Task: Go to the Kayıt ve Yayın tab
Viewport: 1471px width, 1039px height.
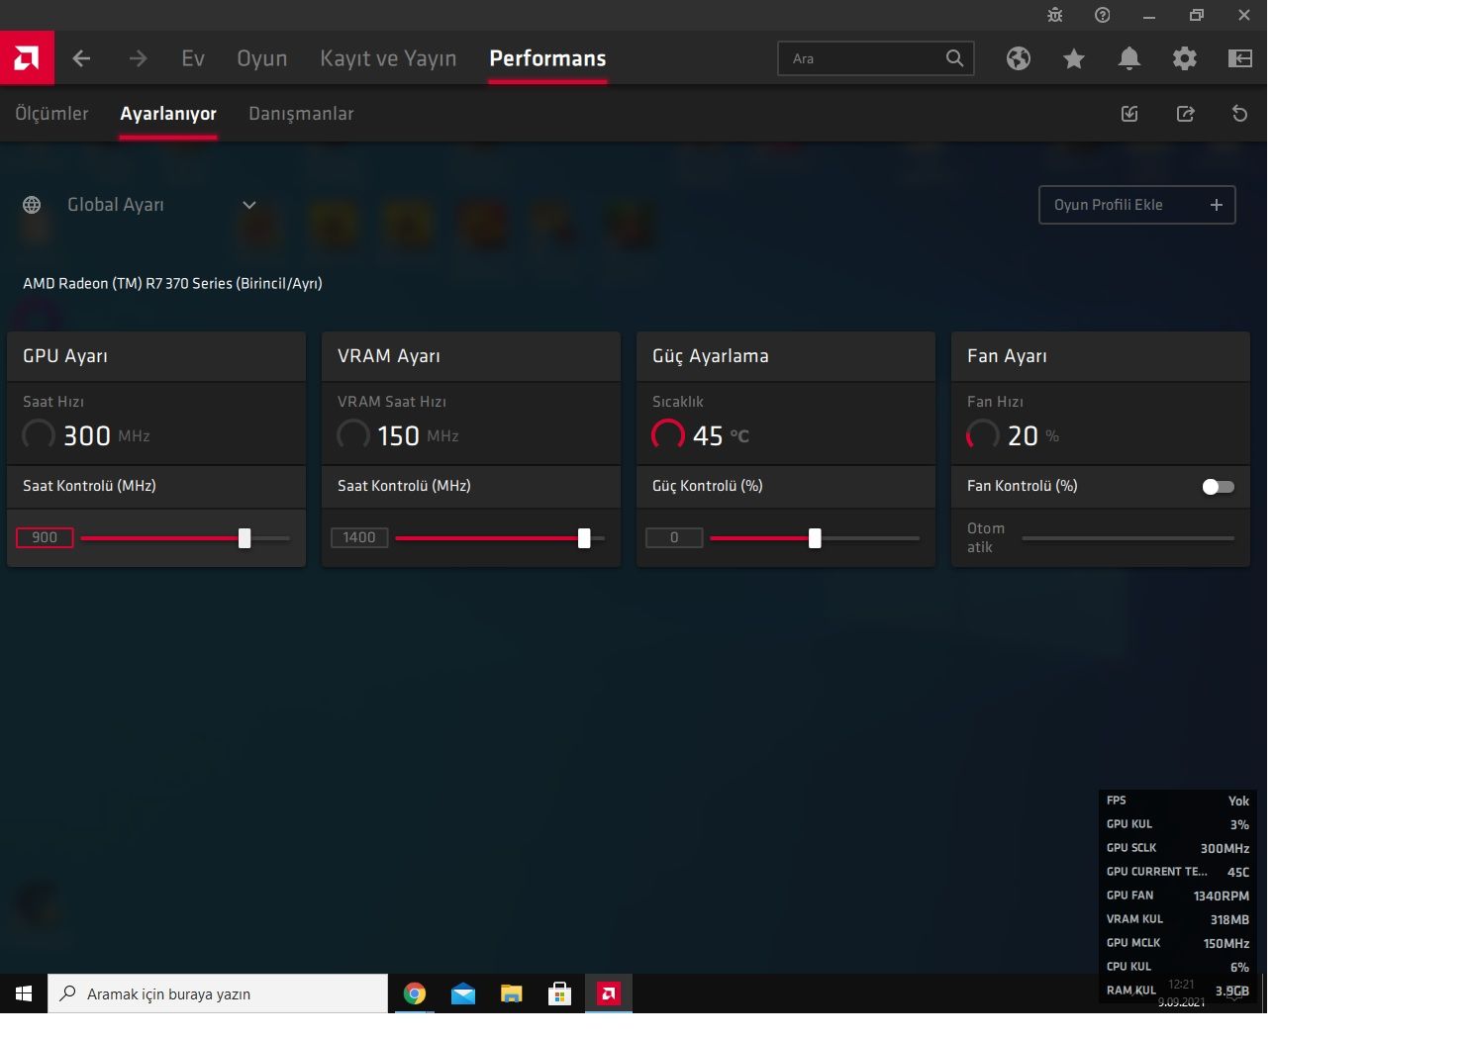Action: click(388, 58)
